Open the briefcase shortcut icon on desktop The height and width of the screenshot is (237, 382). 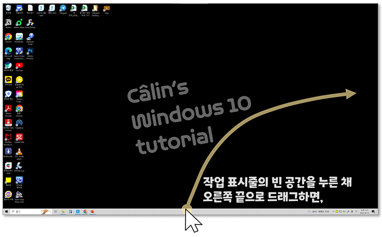[x=106, y=9]
